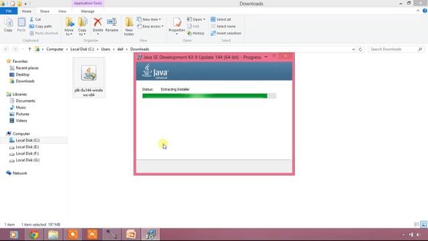Screen dimensions: 428x241
Task: Click Local Disk (C:) in address bar
Action: pyautogui.click(x=82, y=49)
